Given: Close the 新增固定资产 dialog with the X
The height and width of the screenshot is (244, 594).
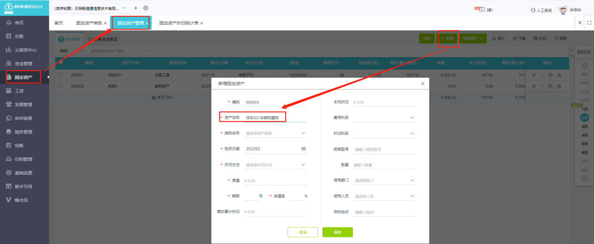Looking at the screenshot, I should 422,83.
